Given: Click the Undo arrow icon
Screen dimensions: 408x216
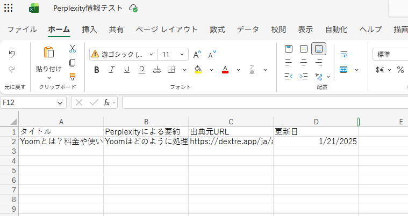Looking at the screenshot, I should click(12, 54).
